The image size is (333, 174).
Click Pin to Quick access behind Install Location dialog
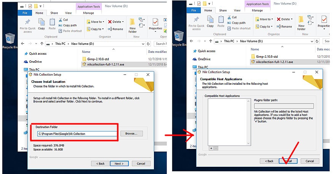pos(27,25)
